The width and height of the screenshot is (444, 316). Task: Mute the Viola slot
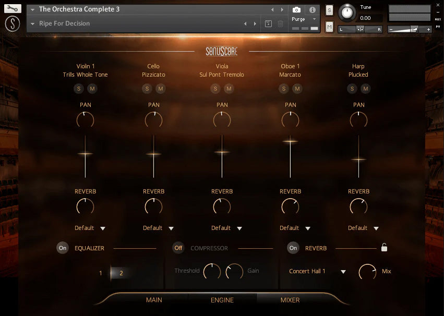pos(229,89)
